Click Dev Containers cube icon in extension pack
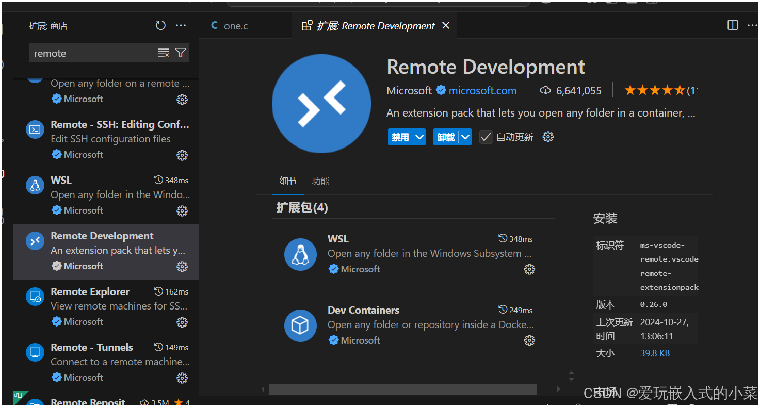 point(300,325)
